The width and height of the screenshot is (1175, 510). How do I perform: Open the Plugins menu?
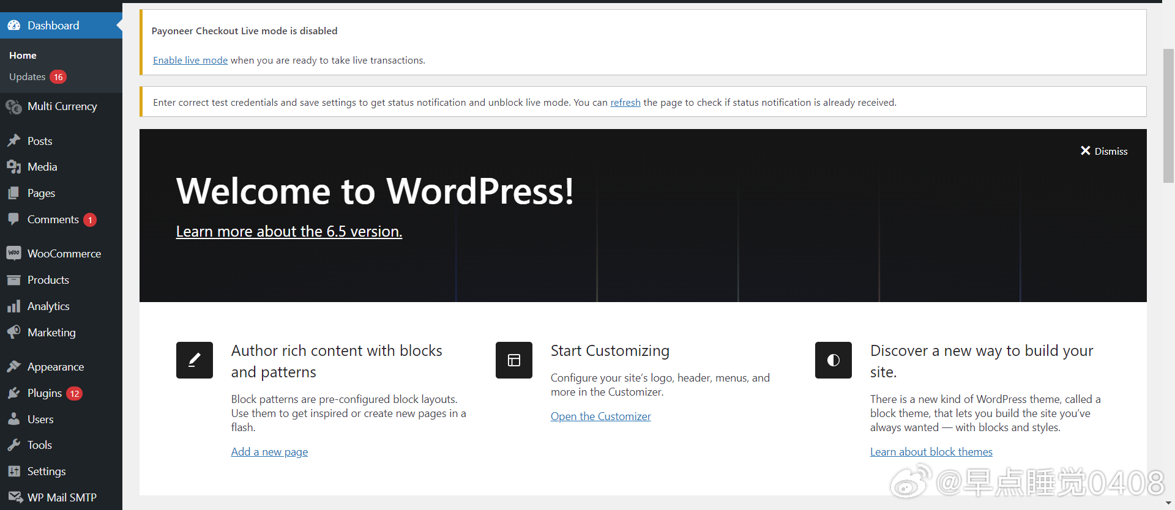coord(61,393)
